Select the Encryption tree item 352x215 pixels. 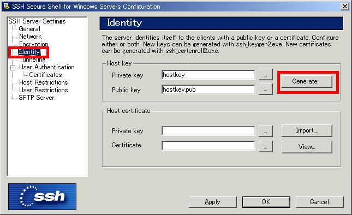[x=34, y=44]
